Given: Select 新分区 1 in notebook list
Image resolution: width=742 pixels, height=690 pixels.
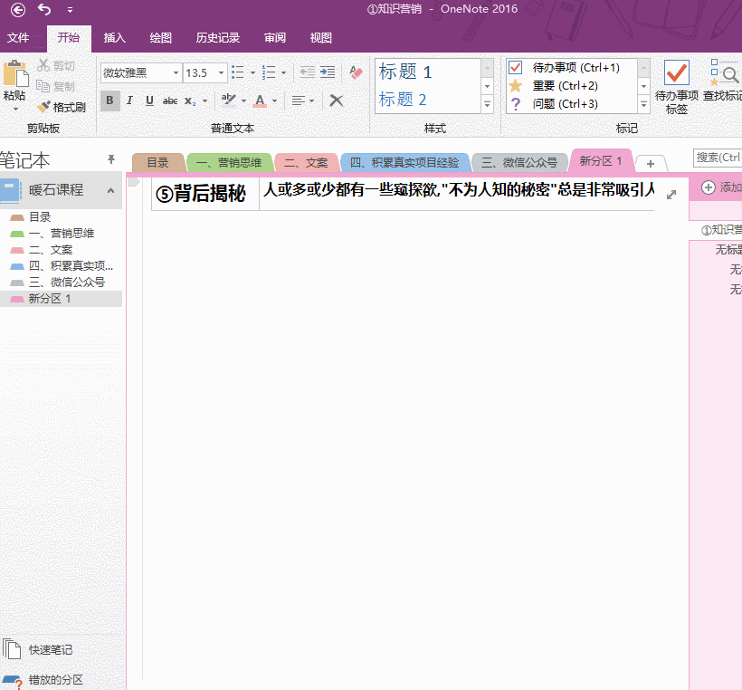Looking at the screenshot, I should 61,298.
